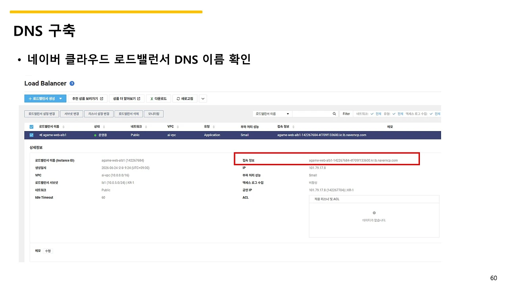508x286 pixels.
Task: Click the Application type cell
Action: 212,135
